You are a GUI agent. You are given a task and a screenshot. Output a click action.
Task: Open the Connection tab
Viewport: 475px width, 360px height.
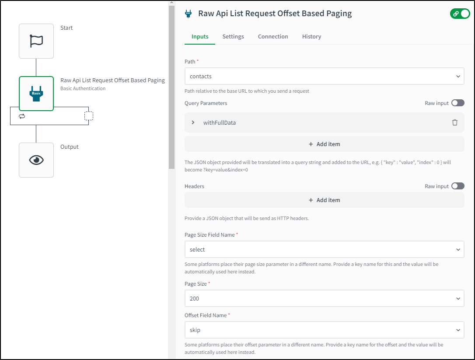(x=273, y=36)
